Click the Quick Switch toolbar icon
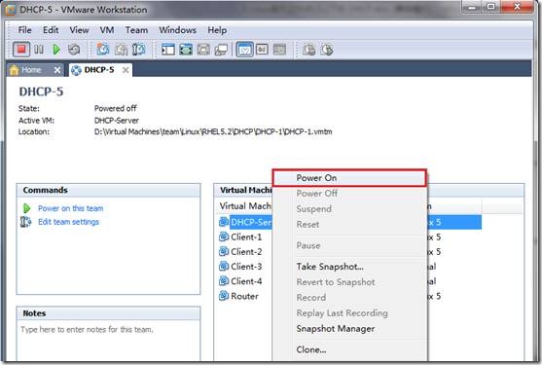 coord(186,50)
